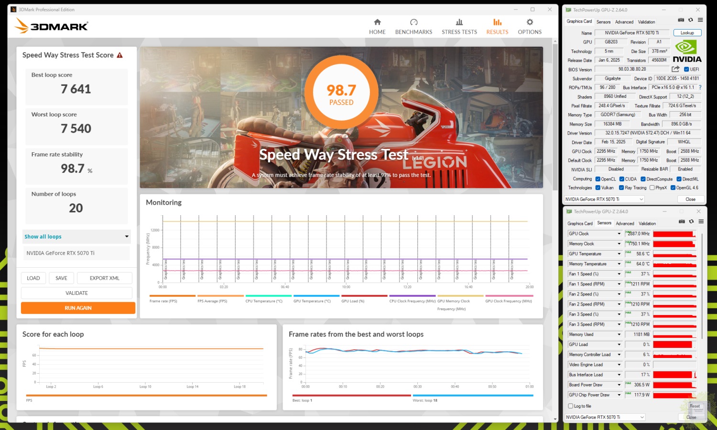Click refresh icon in Sensors GPU-Z window

coord(691,221)
